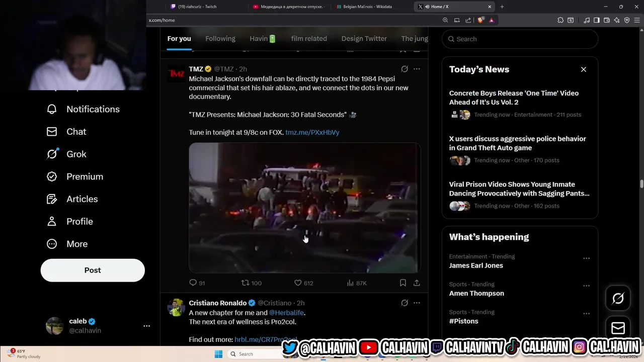644x362 pixels.
Task: Open the Concrete Boys 'One Time' news story
Action: click(520, 104)
